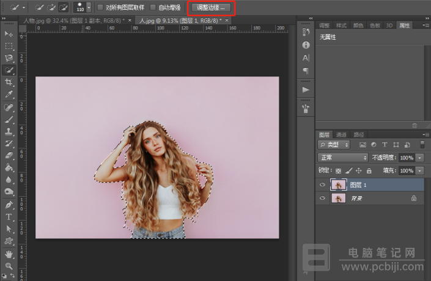Screen dimensions: 431x281
Task: Select the Pen tool
Action: [x=9, y=205]
